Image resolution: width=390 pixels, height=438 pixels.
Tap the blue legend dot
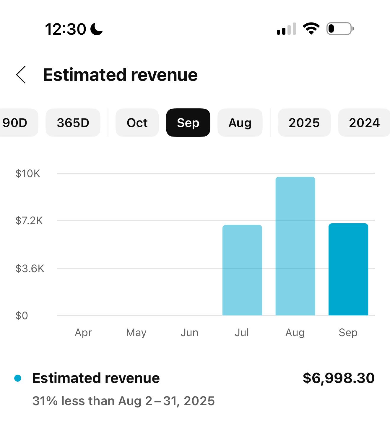coord(18,378)
